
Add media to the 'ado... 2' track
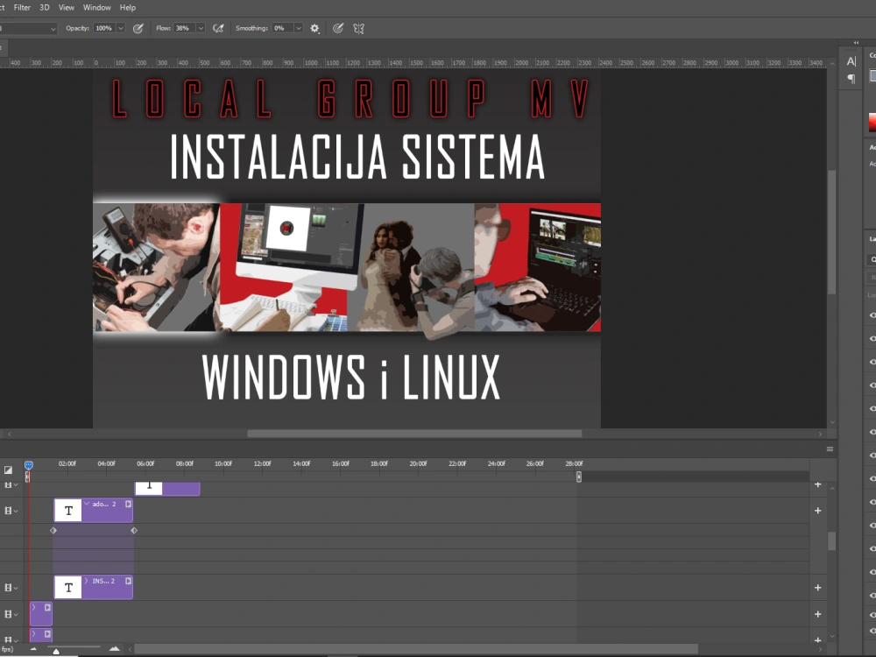(818, 511)
